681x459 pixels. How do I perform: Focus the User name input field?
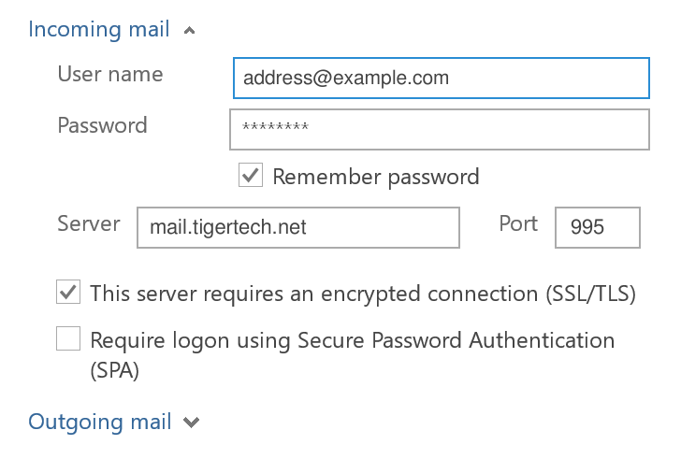click(x=441, y=79)
